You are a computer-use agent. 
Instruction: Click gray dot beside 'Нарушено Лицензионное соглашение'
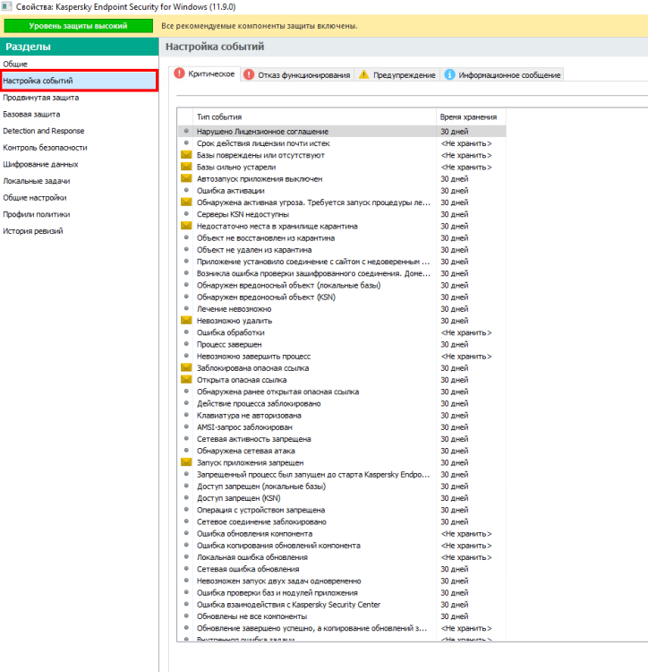[x=186, y=131]
